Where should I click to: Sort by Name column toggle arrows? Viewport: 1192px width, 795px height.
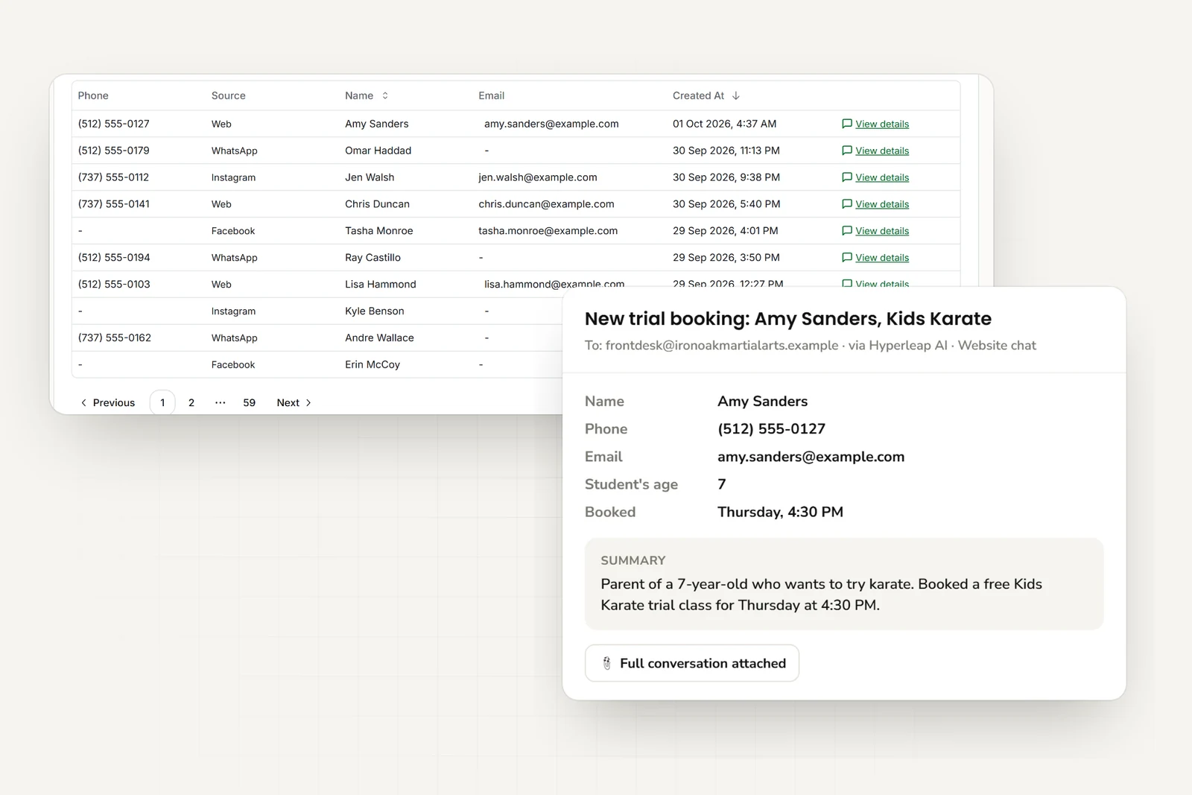click(385, 95)
